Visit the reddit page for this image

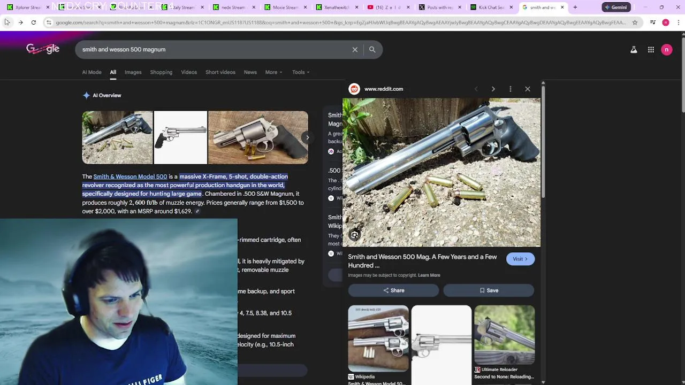[520, 259]
